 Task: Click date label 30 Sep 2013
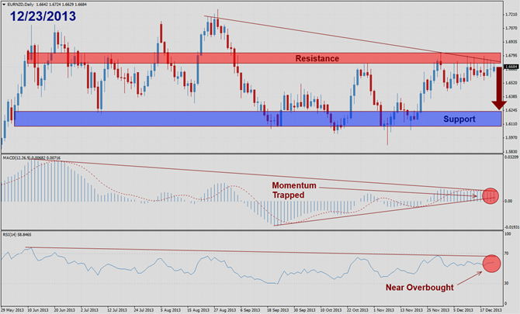click(304, 310)
